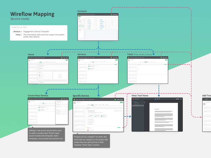Click the "NOMENCLATURES" heading

(x=19, y=27)
